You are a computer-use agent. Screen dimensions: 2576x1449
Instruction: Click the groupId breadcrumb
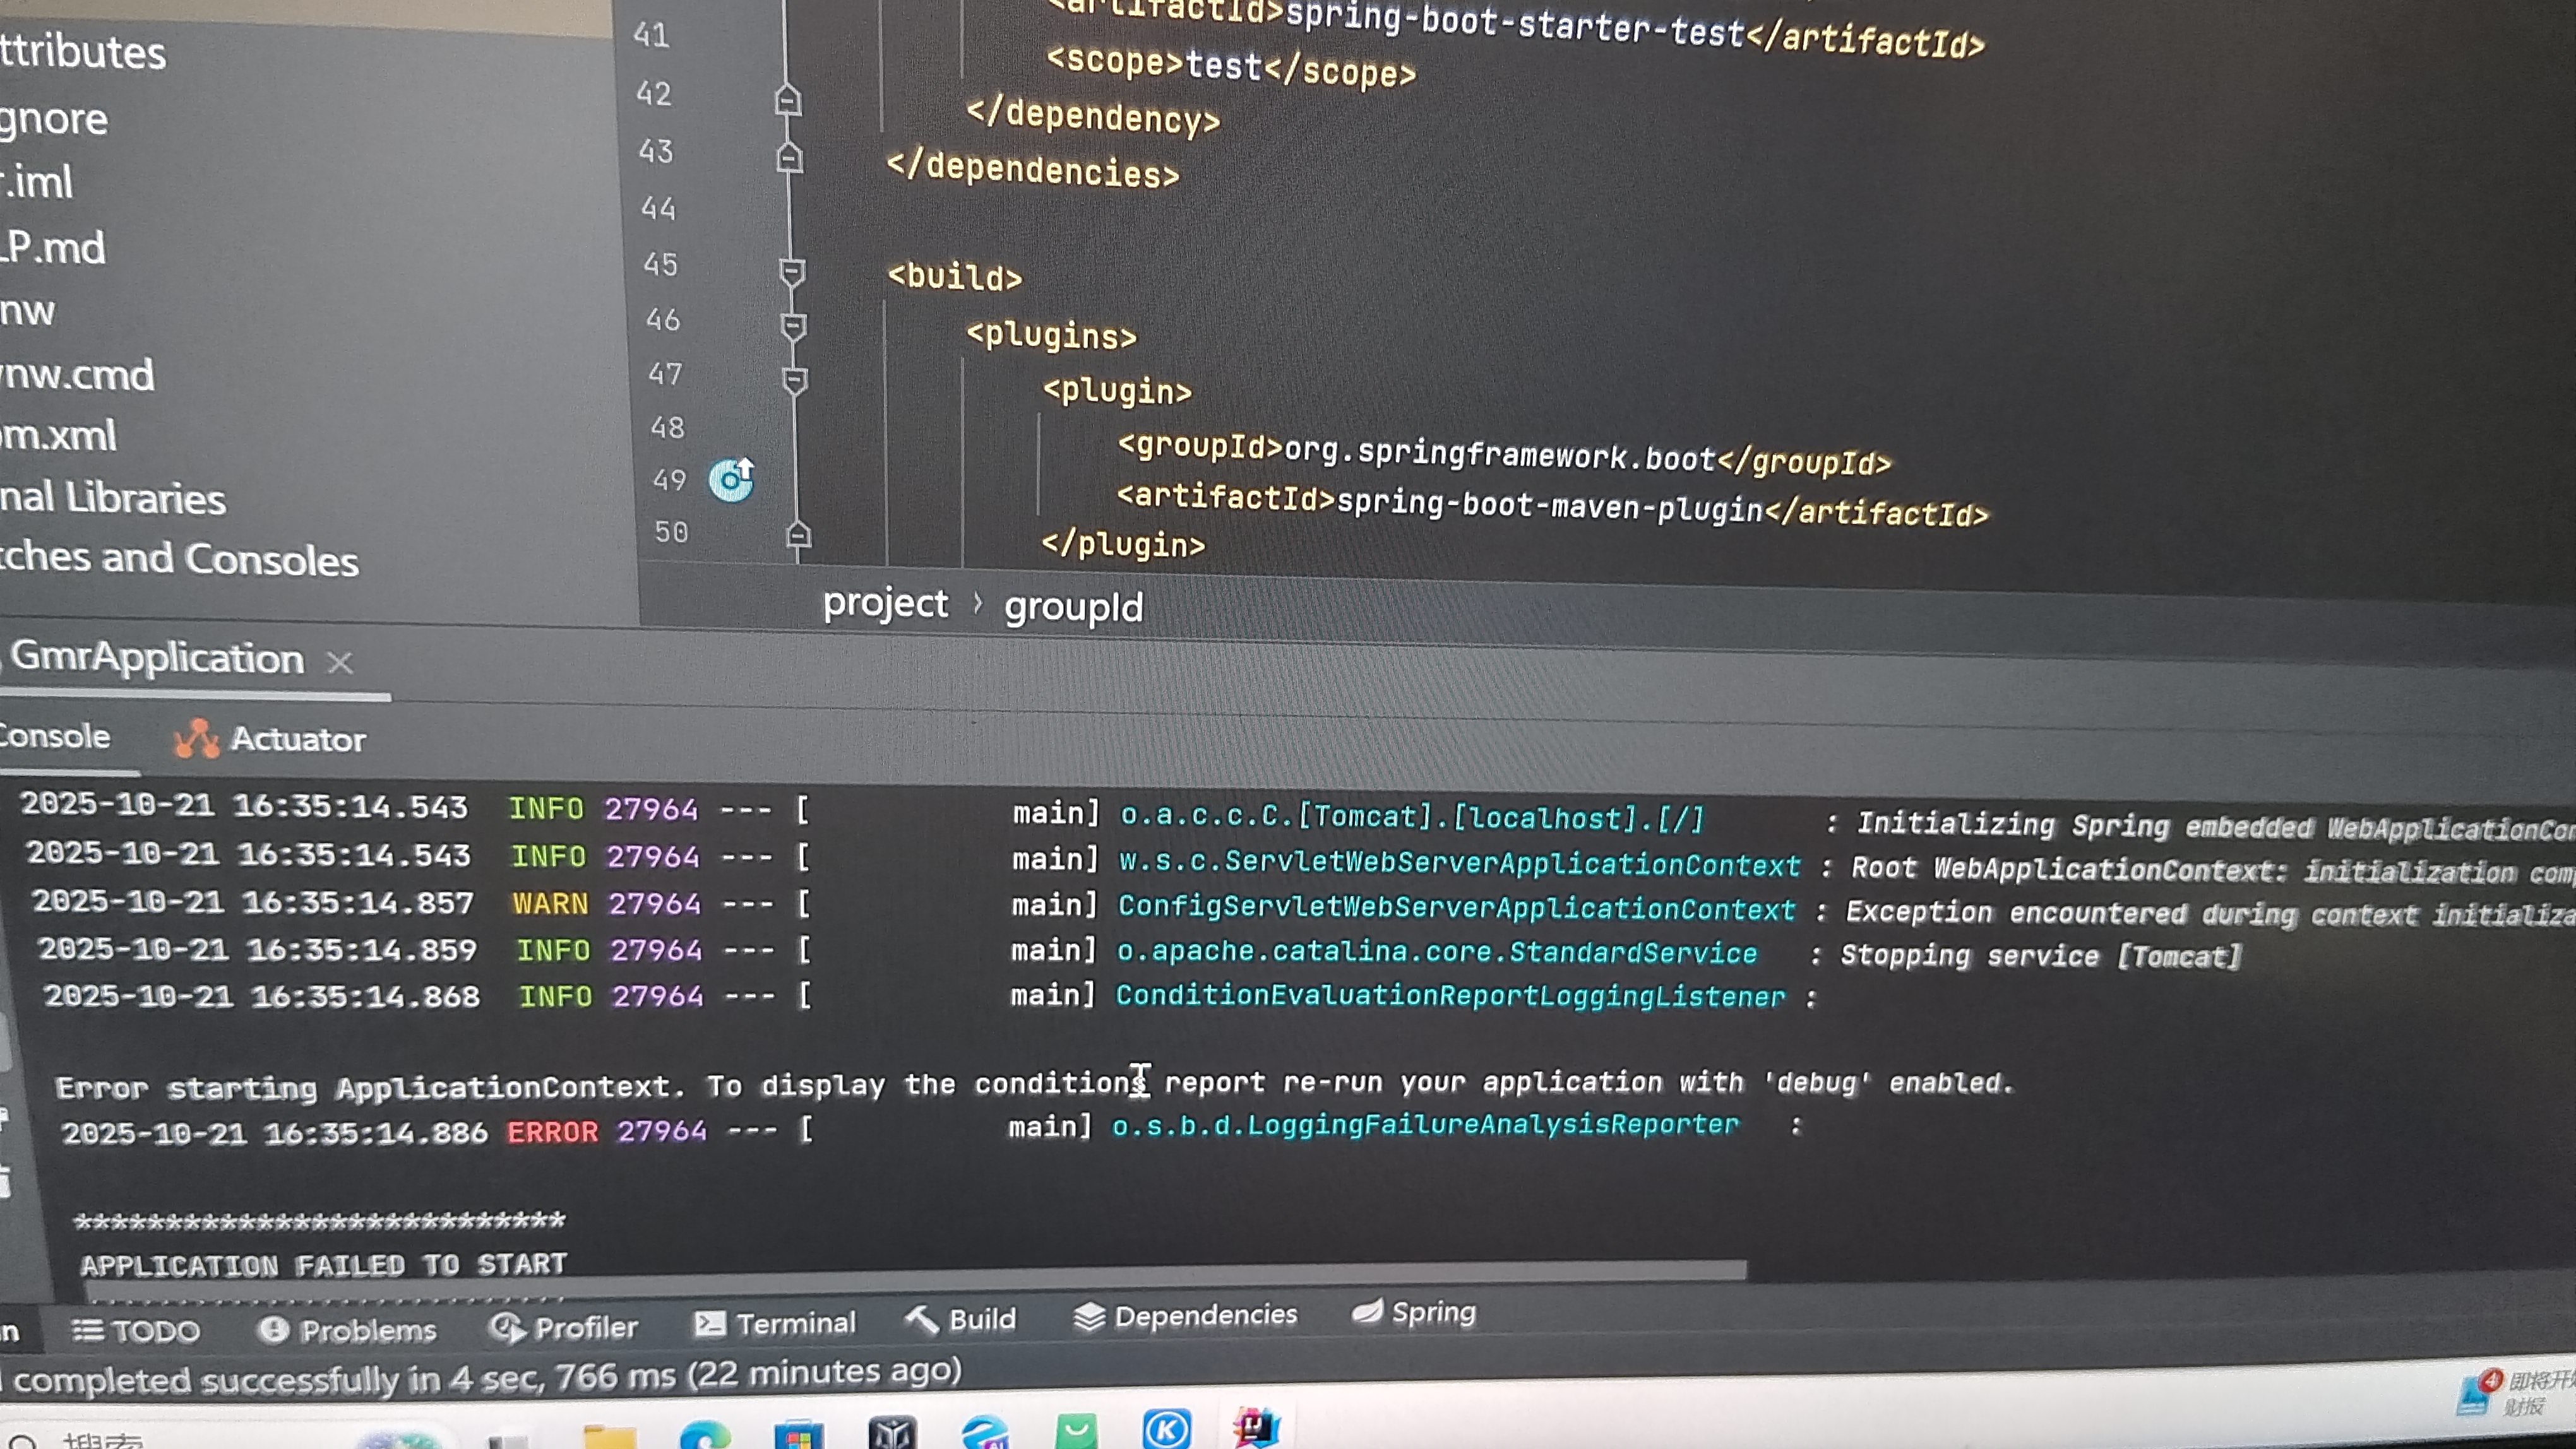coord(1073,608)
